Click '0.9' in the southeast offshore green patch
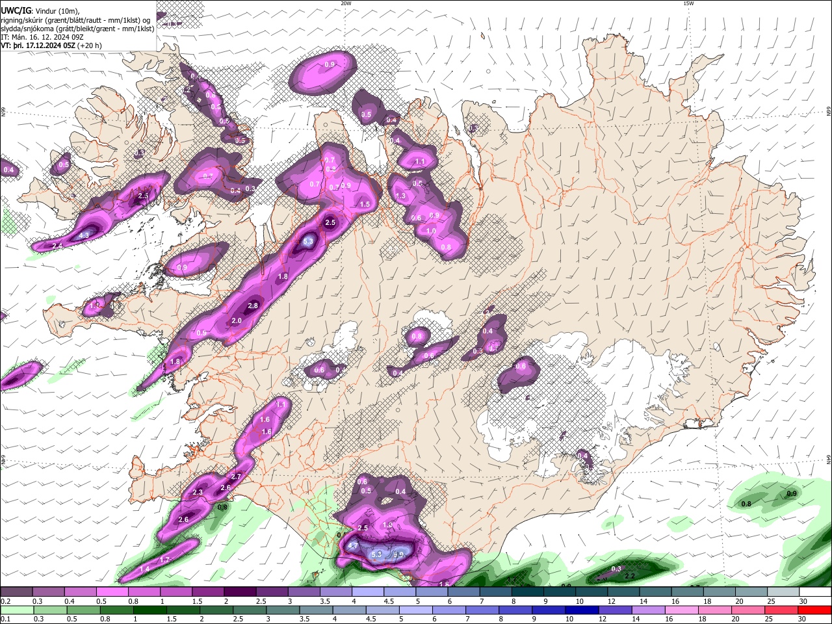The width and height of the screenshot is (832, 624). click(792, 494)
